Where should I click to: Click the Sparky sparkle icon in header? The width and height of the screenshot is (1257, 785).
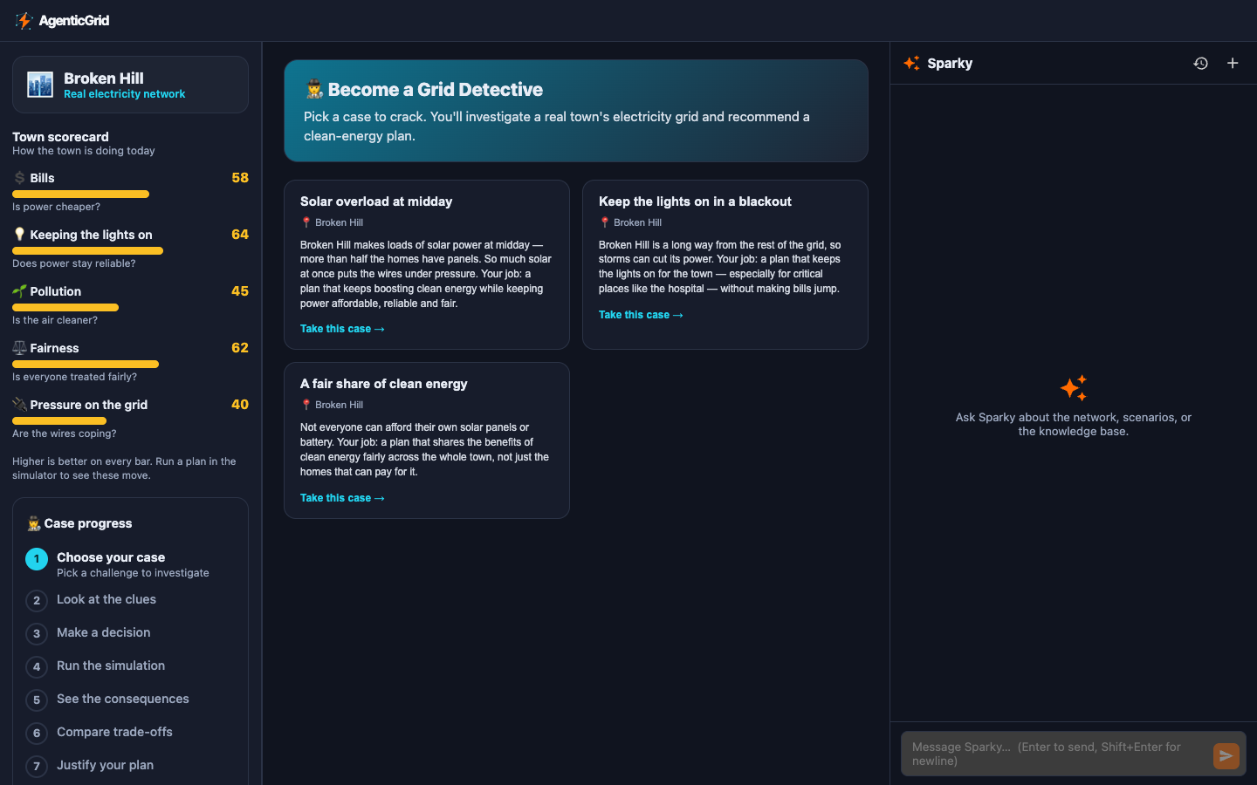click(x=911, y=63)
